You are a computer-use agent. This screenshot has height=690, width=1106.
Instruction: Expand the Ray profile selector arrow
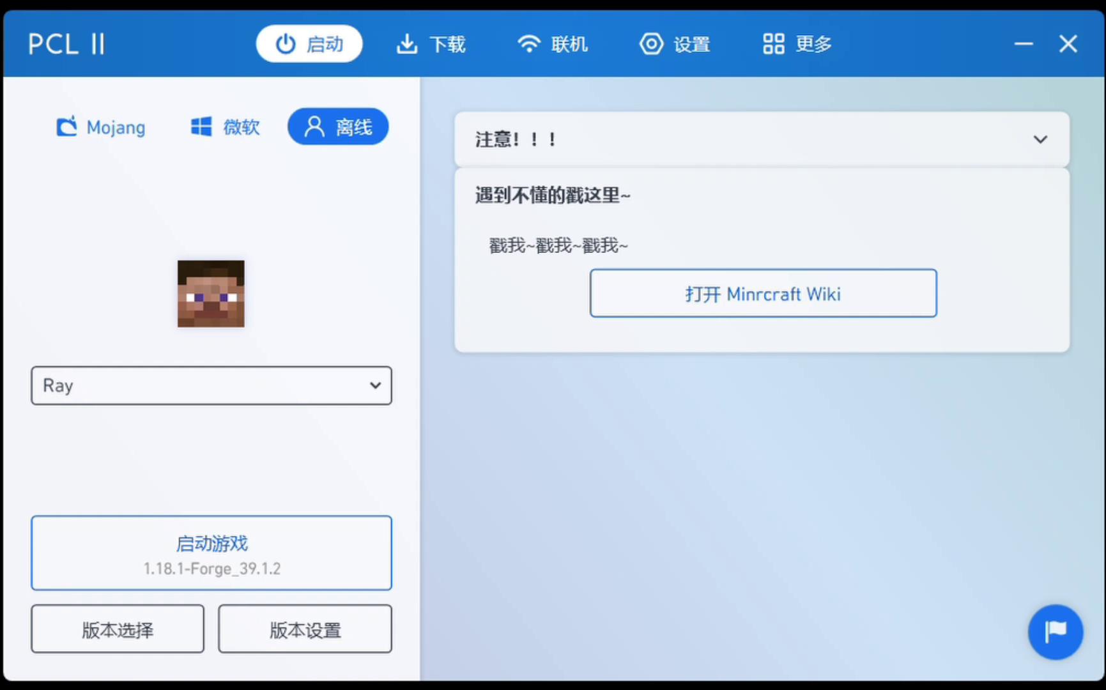tap(374, 385)
